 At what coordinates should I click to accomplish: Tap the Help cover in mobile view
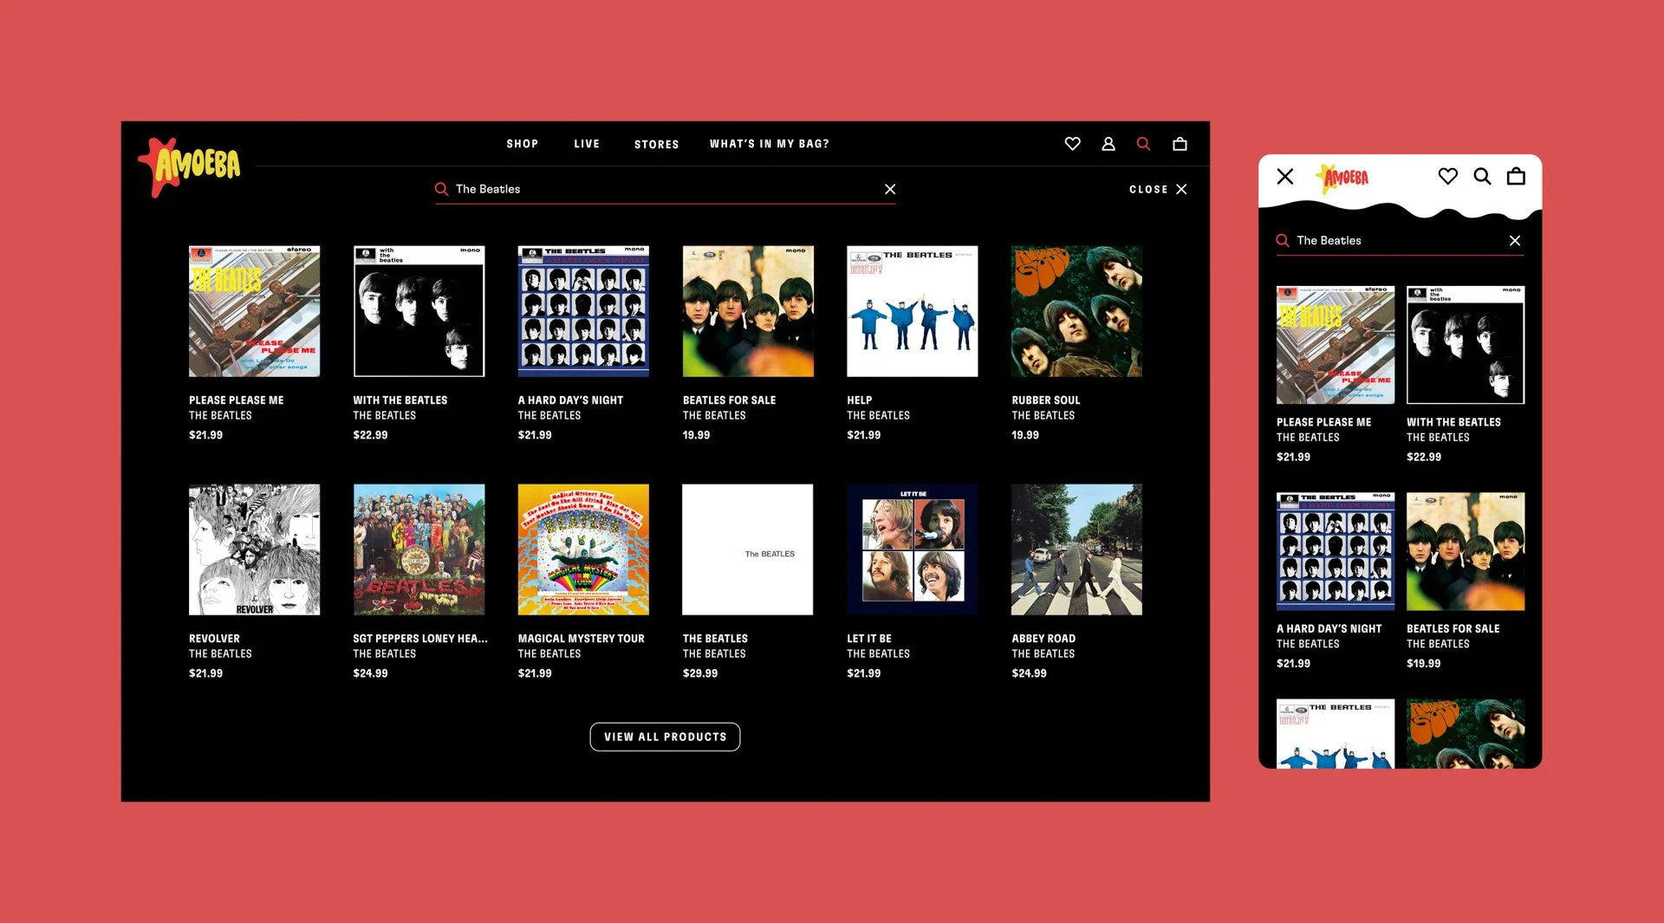(x=1336, y=734)
